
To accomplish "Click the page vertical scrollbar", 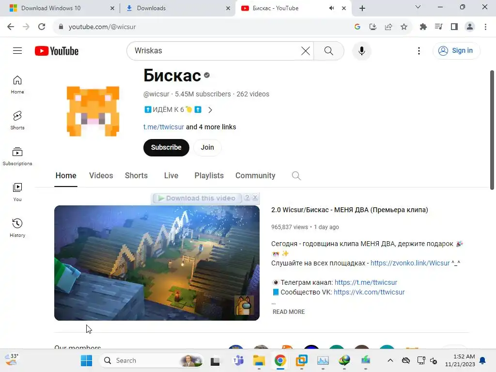I will [x=492, y=130].
